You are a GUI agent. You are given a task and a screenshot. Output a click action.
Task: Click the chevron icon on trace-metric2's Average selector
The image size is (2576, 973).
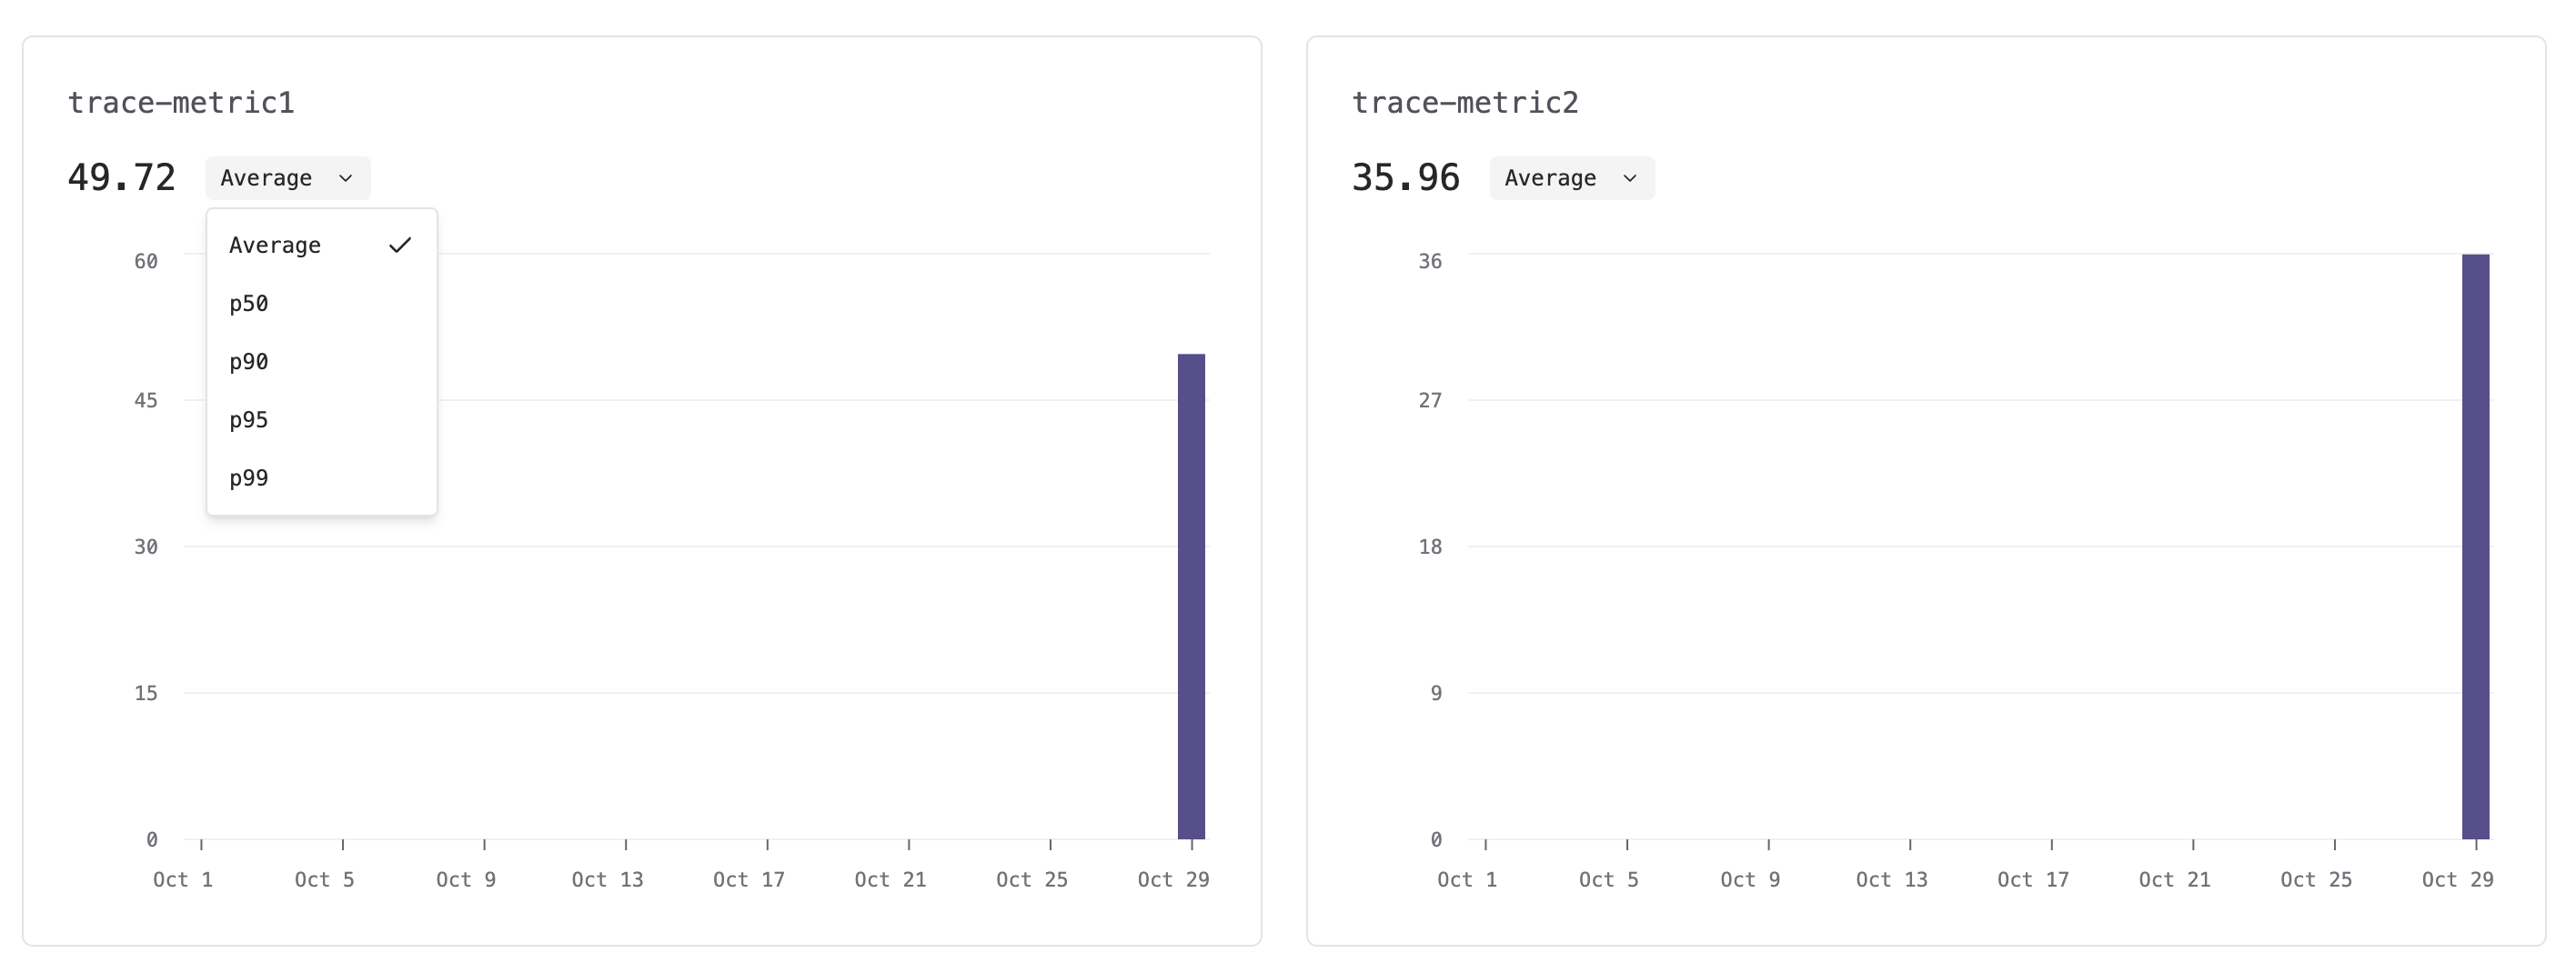[x=1630, y=178]
